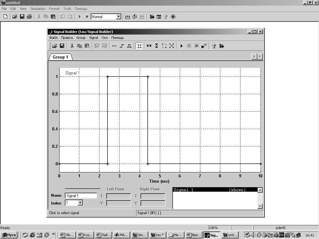Open Simulink library browser icon in Signal Builder

(x=221, y=46)
